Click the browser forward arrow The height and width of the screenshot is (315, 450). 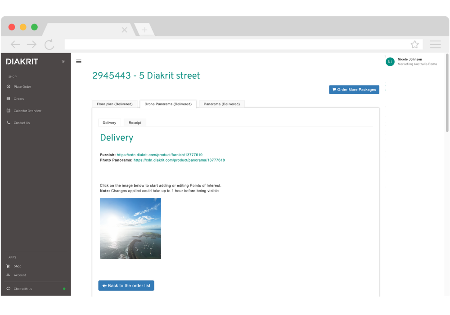pos(31,44)
